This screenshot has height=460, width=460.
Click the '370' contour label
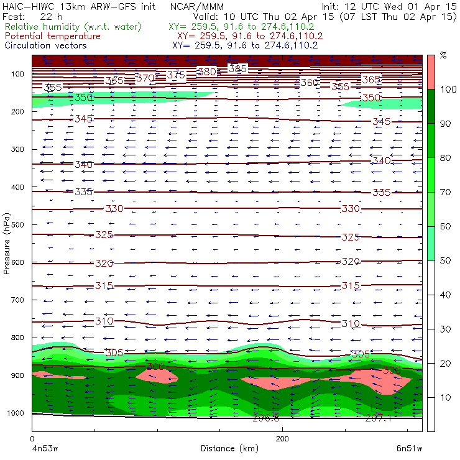click(x=145, y=78)
